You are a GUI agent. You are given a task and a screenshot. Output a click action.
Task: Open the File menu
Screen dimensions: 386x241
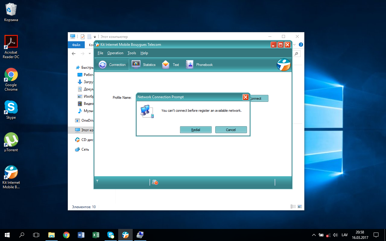(100, 53)
